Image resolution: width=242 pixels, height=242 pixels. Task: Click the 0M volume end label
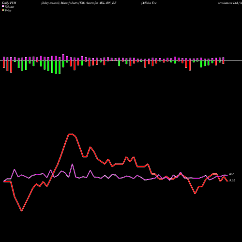coord(231,174)
